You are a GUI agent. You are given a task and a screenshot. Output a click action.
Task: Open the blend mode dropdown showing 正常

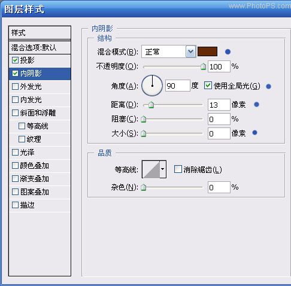tap(168, 52)
